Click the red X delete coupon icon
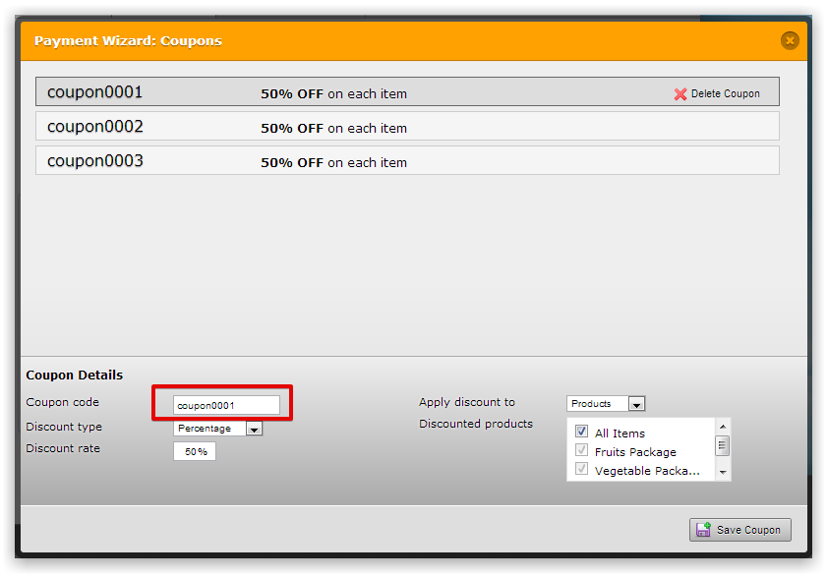The height and width of the screenshot is (578, 827). tap(680, 94)
